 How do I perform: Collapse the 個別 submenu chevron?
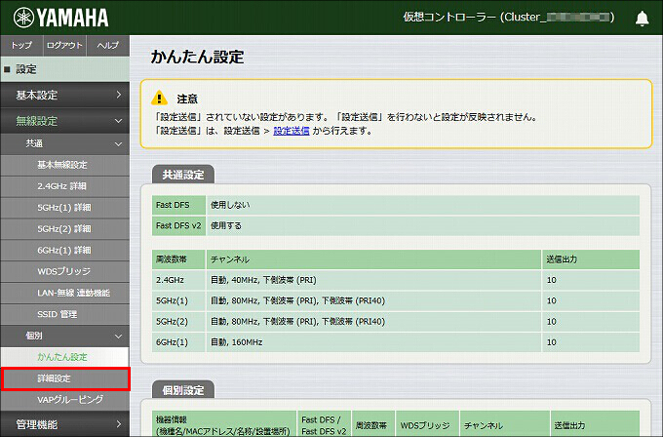click(x=119, y=336)
